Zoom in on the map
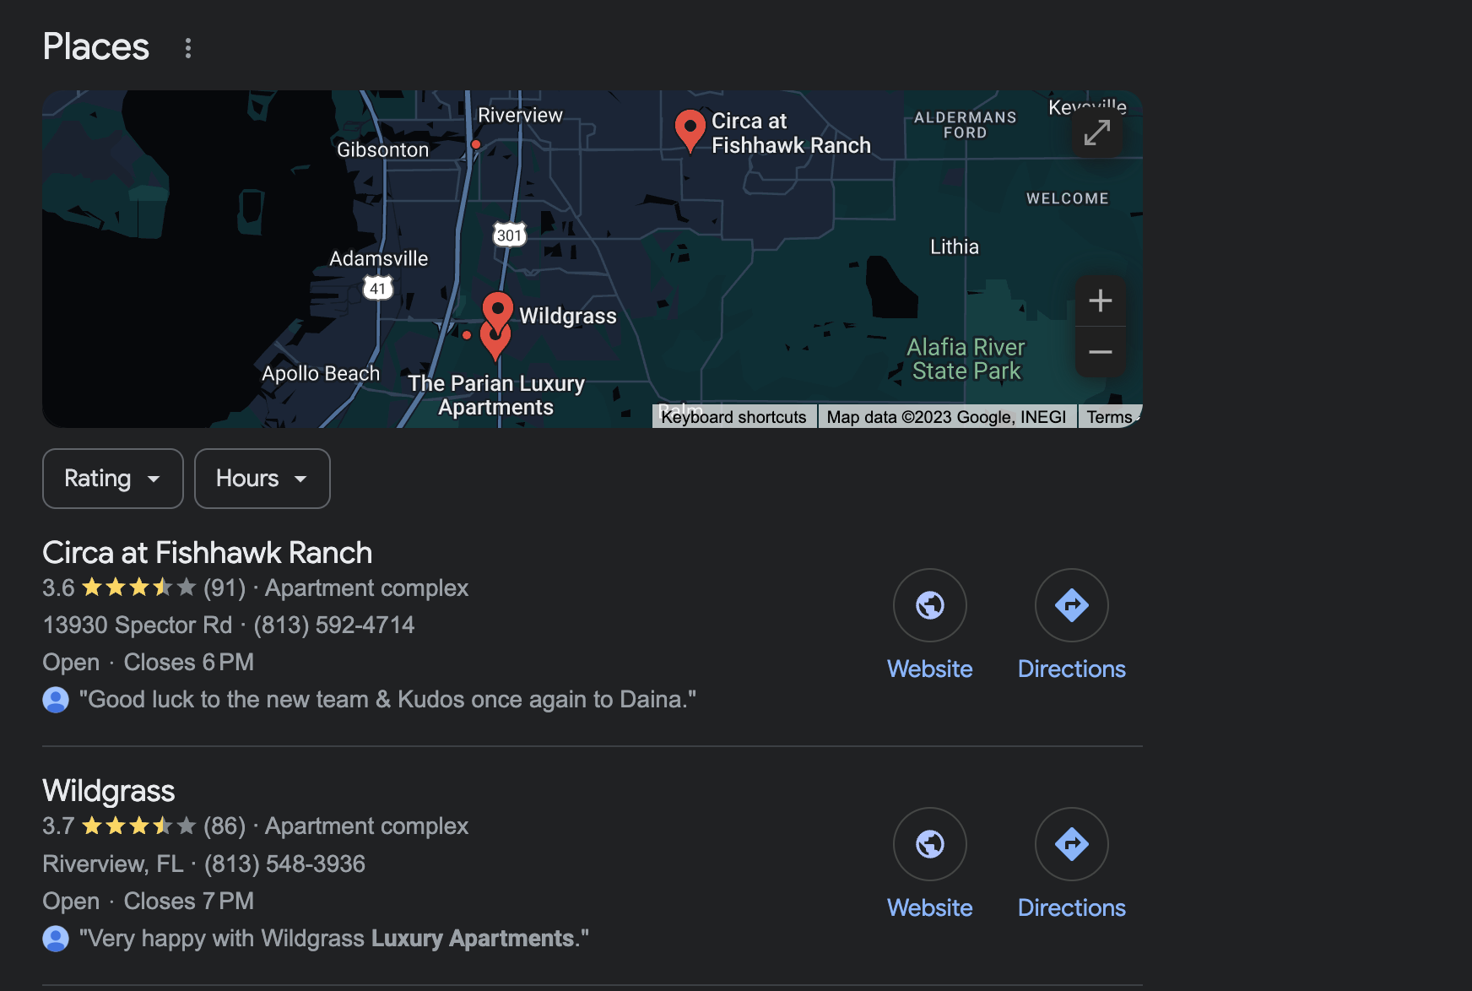 (x=1100, y=301)
